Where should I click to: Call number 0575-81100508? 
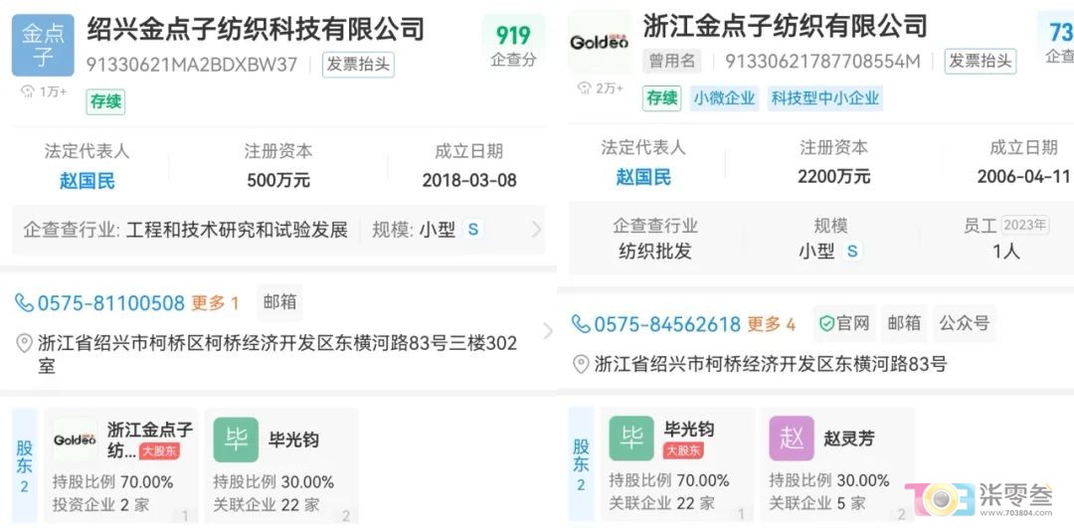[x=111, y=303]
